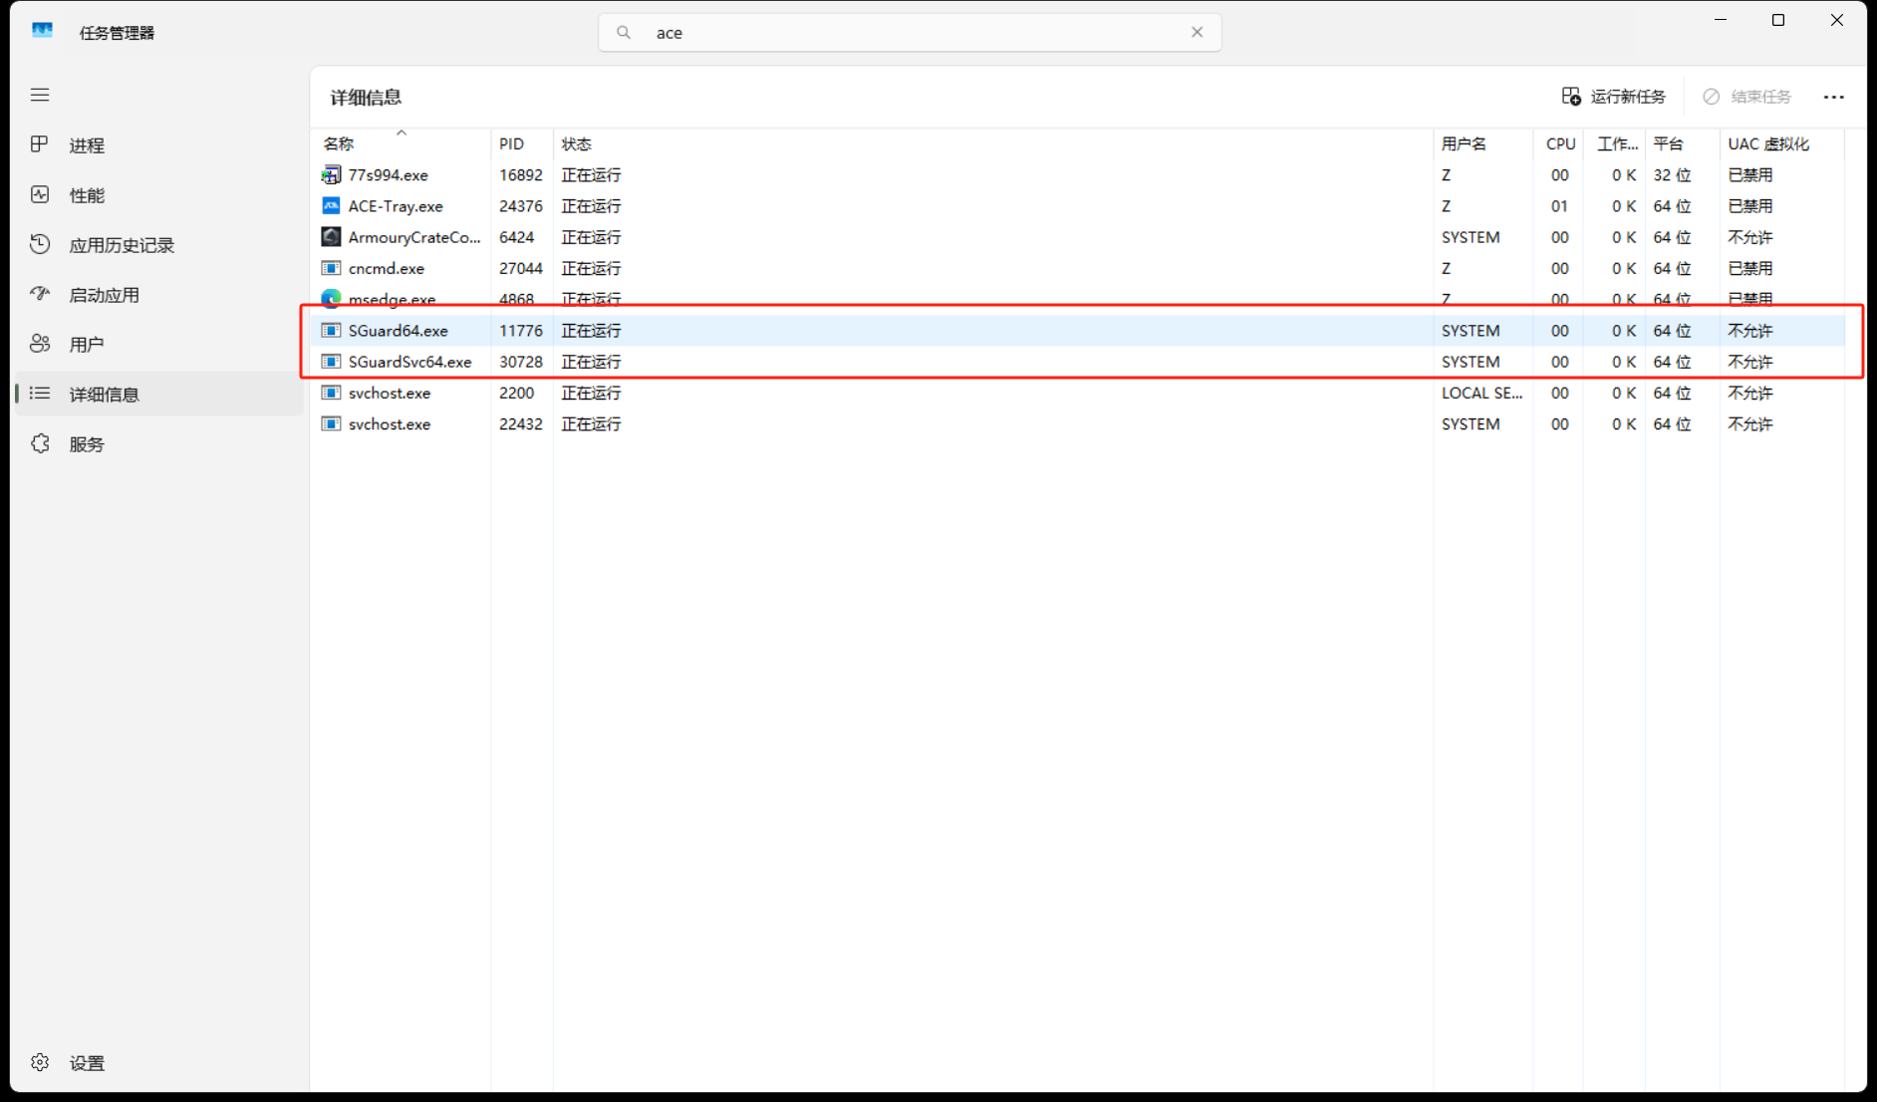Click PID 6424 cell
The width and height of the screenshot is (1877, 1102).
517,237
